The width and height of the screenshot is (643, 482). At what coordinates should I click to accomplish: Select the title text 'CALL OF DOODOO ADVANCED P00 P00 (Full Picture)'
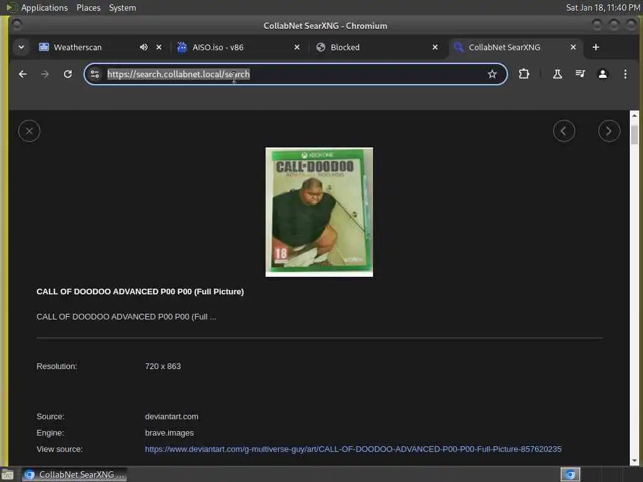pyautogui.click(x=140, y=291)
